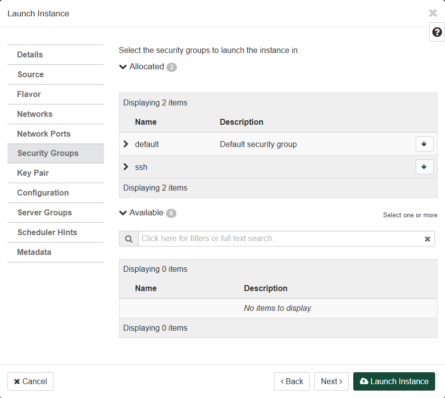Expand the default security group row
Viewport: 445px width, 398px height.
click(x=126, y=144)
